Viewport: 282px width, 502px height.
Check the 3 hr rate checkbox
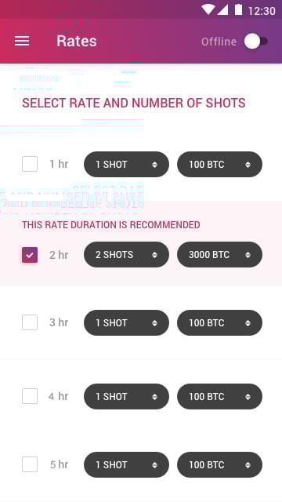[30, 322]
